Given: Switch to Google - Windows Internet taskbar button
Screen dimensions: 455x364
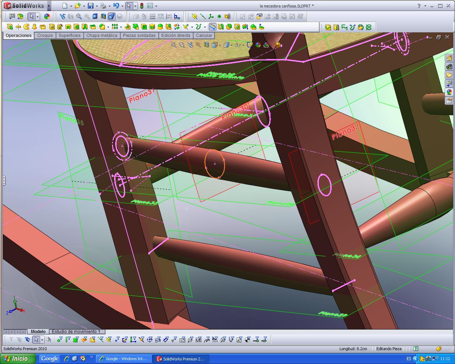Looking at the screenshot, I should [124, 359].
